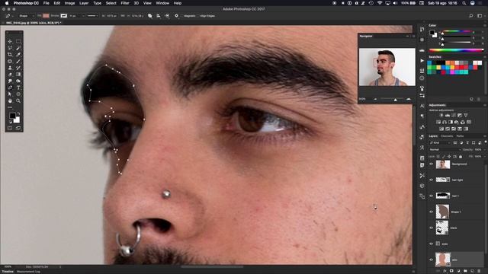This screenshot has width=488, height=274.
Task: Open macOS Spotlight search
Action: [464, 3]
